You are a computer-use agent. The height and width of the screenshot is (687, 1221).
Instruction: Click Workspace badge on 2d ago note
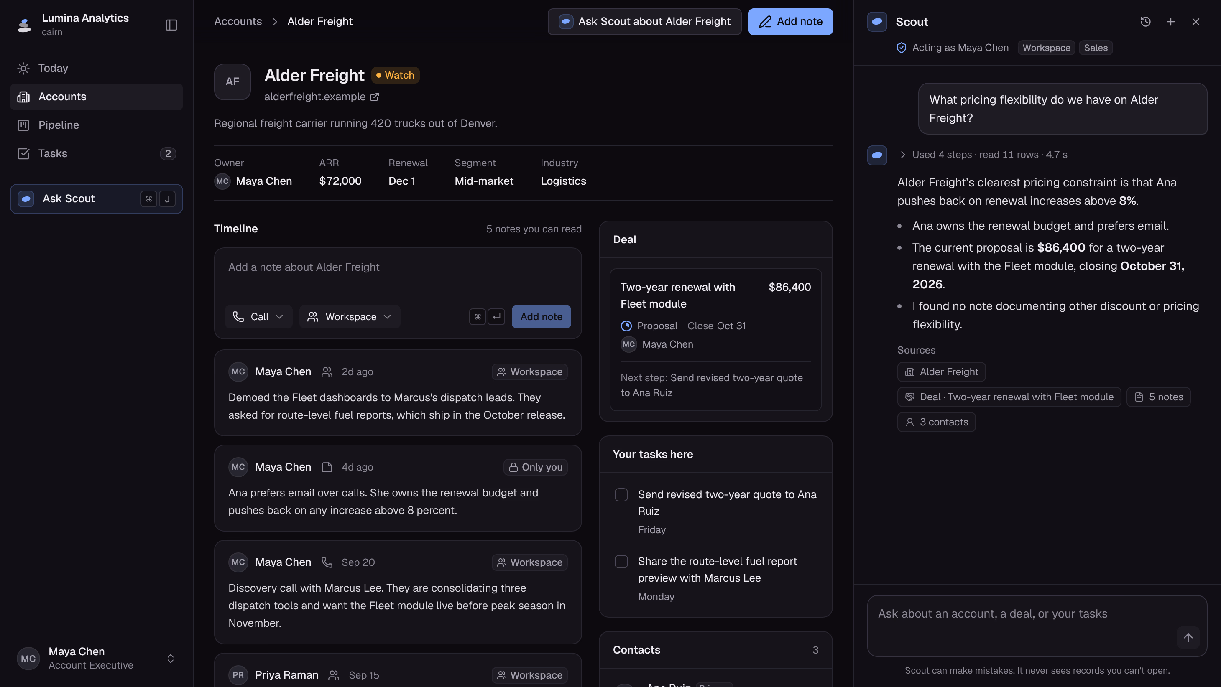529,372
